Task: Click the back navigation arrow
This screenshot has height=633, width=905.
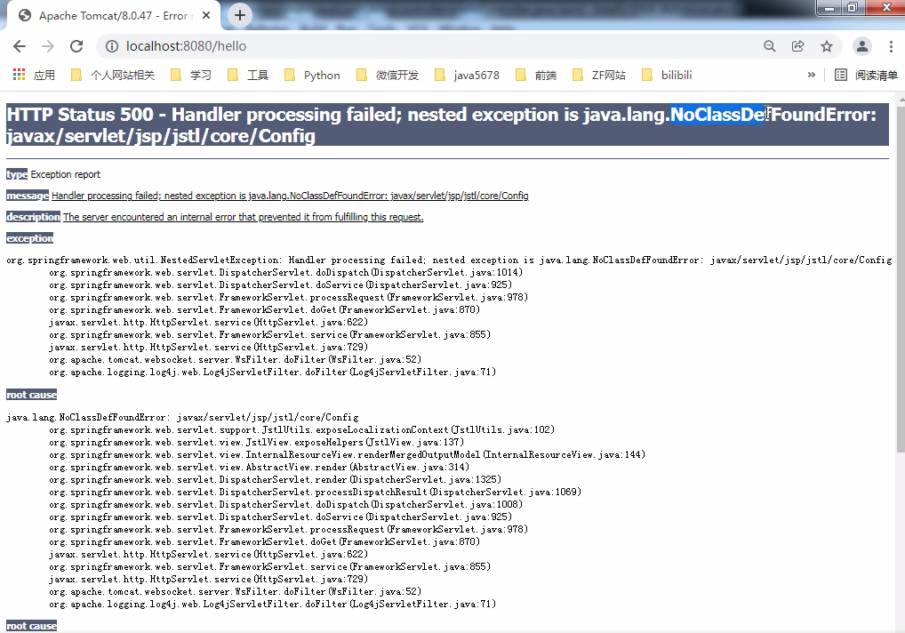Action: tap(19, 45)
